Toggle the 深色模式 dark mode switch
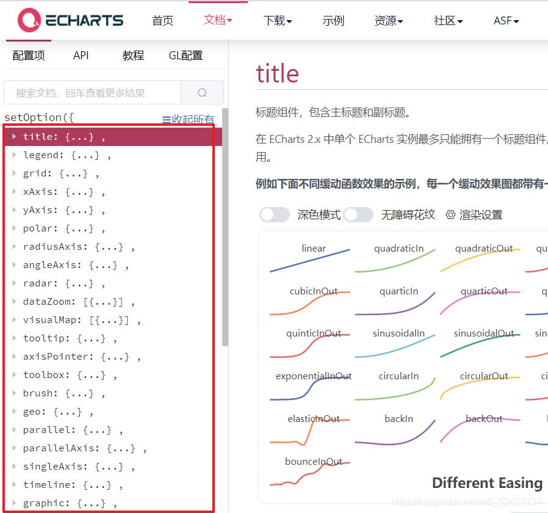 coord(274,214)
